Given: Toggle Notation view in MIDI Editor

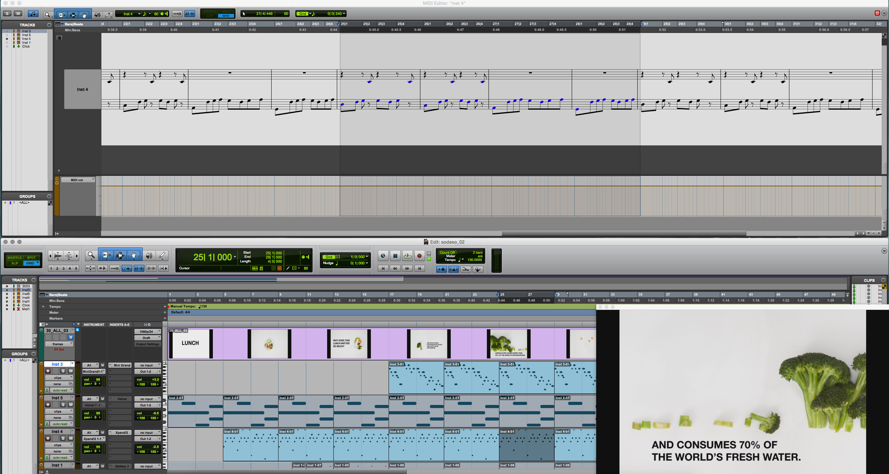Looking at the screenshot, I should pyautogui.click(x=33, y=14).
